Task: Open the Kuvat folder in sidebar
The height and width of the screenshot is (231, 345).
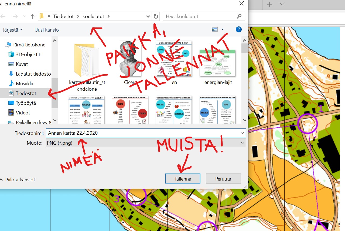Action: pyautogui.click(x=22, y=64)
